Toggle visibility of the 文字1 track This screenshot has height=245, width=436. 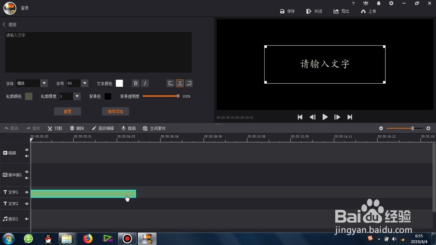click(x=27, y=192)
